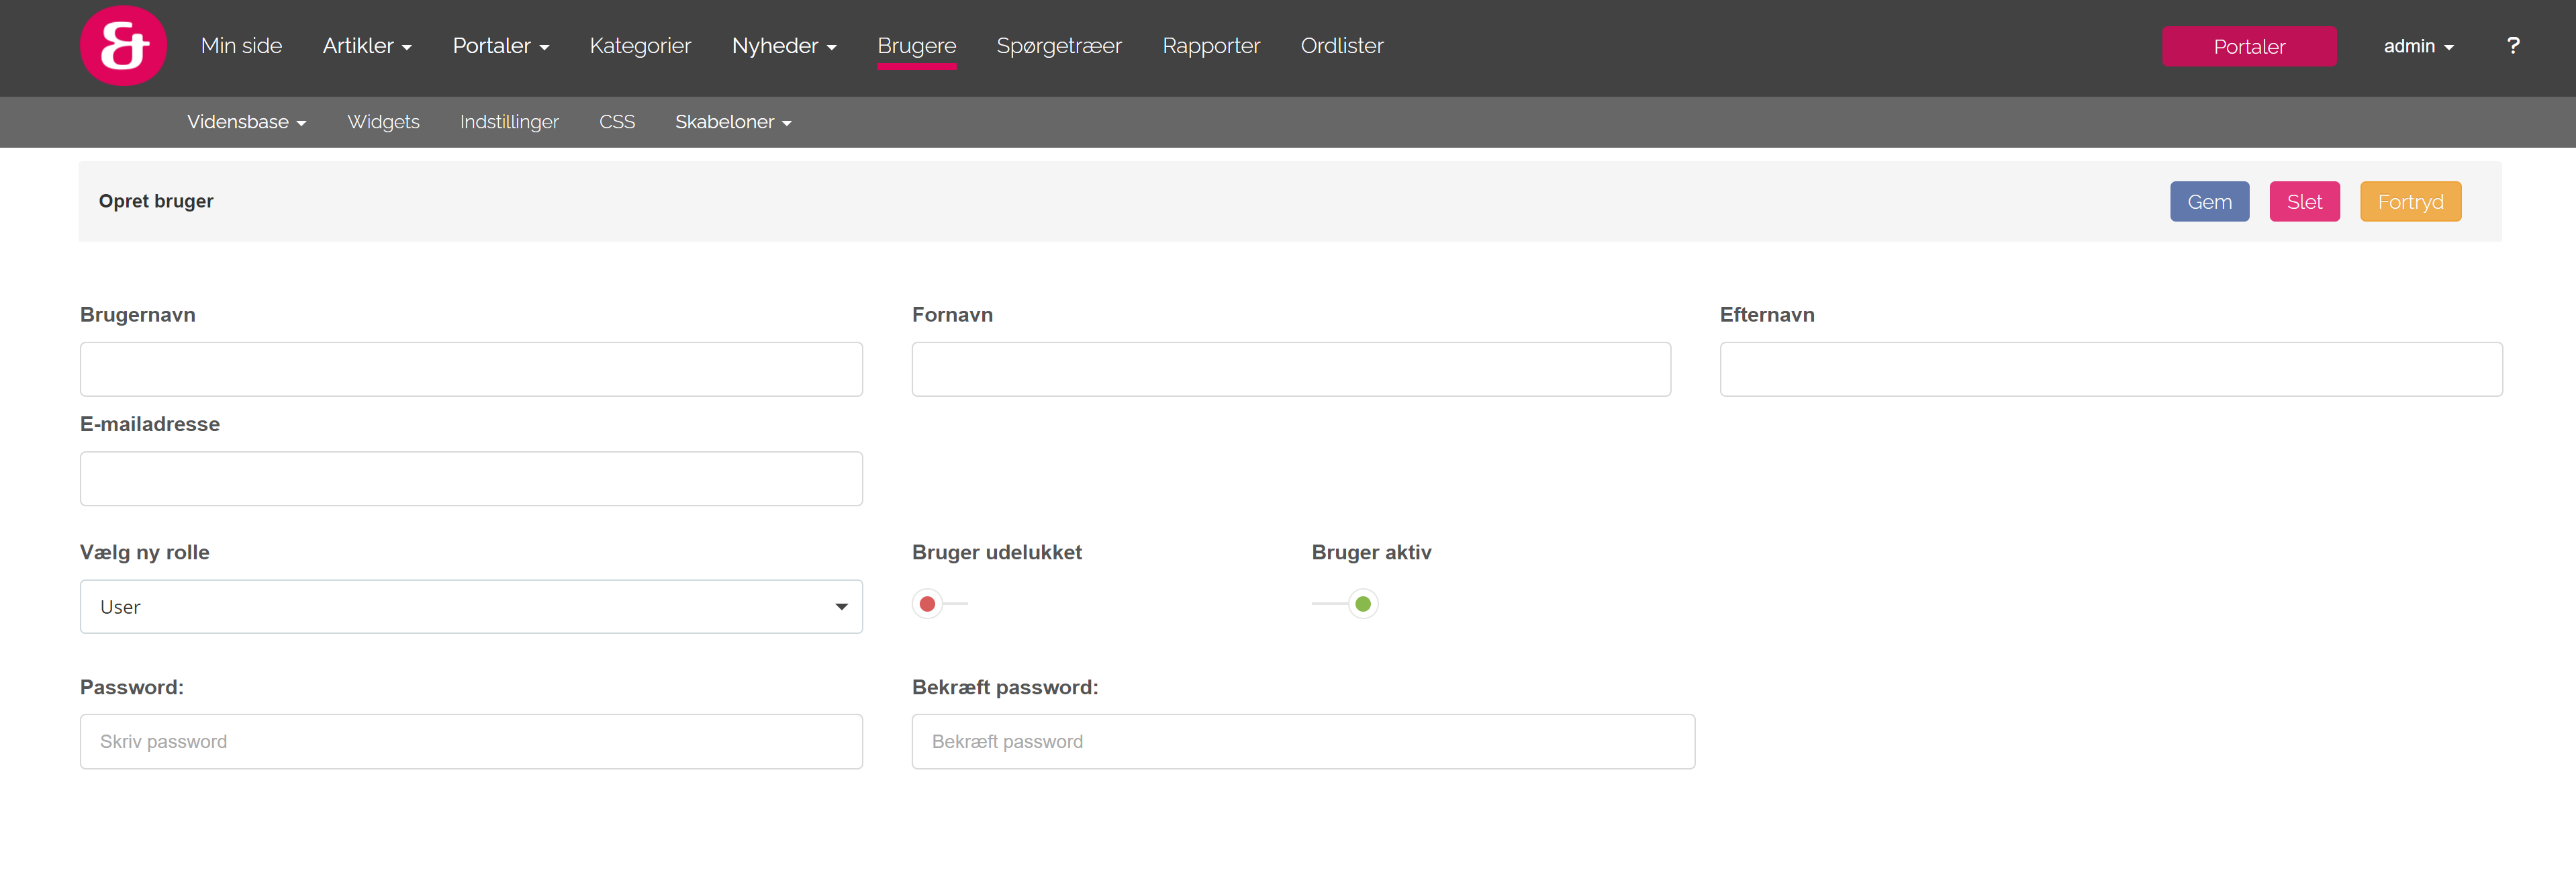Viewport: 2576px width, 887px height.
Task: Click the pink Portaler button
Action: (2248, 47)
